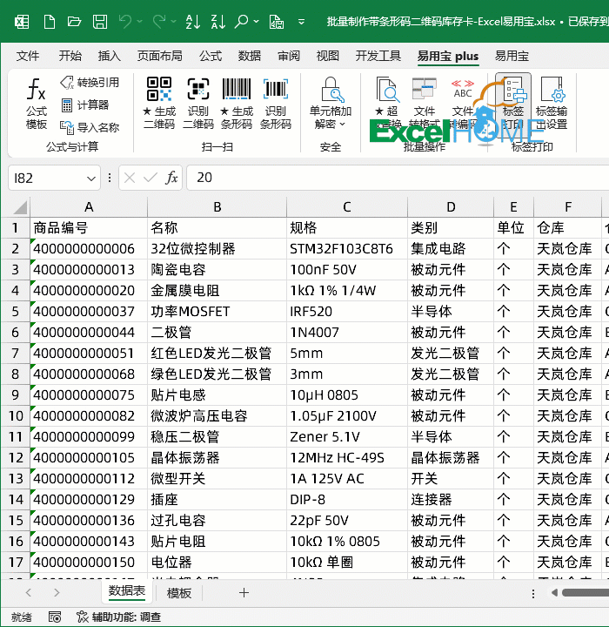Open 公式模板 formula template
This screenshot has width=609, height=627.
coord(37,103)
